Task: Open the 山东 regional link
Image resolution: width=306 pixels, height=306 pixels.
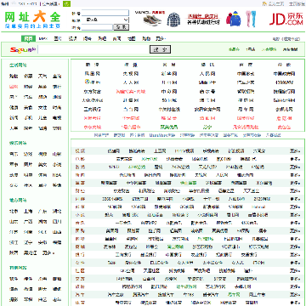Action: point(14,222)
